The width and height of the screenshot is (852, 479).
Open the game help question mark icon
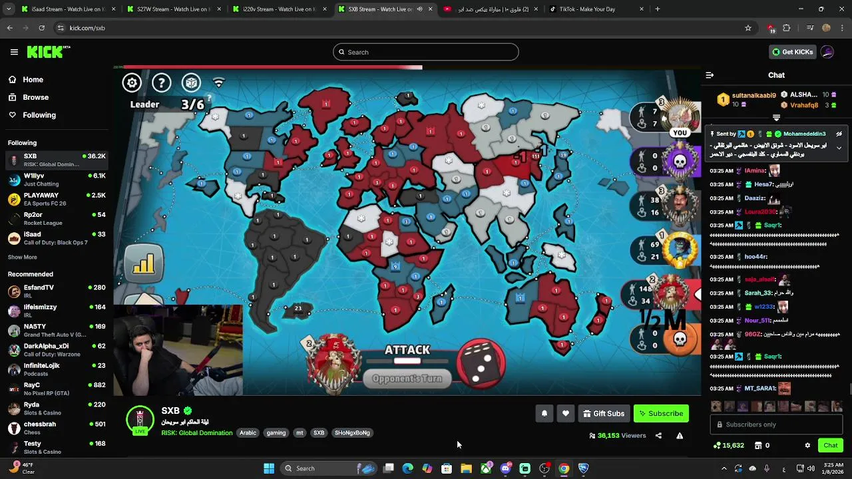coord(162,82)
